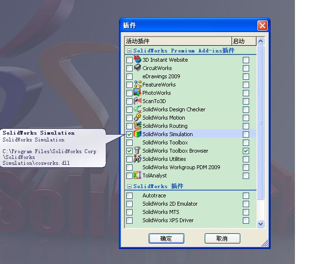Click the SolidWorks Design Checker icon

click(137, 109)
